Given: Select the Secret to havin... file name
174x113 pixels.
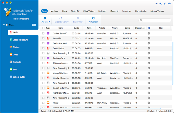Looking at the screenshot, I should pos(61,88).
